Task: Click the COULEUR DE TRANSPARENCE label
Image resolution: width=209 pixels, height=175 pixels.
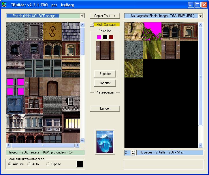Action: point(27,159)
